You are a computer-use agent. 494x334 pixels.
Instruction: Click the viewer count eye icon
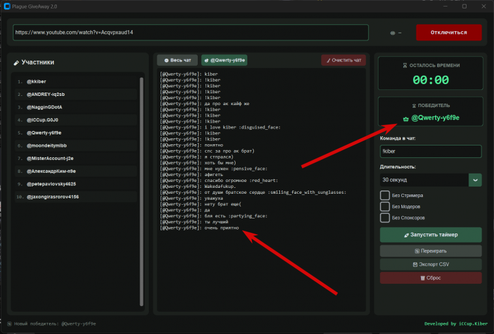(393, 33)
